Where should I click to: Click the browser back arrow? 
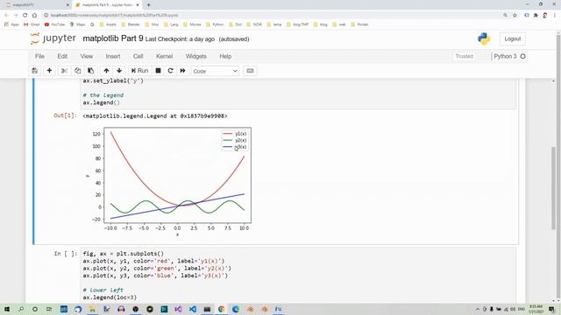6,16
